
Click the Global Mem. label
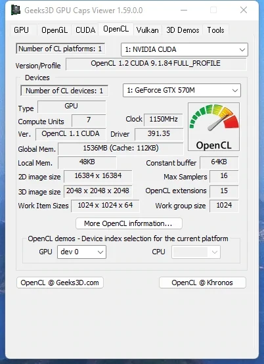click(37, 149)
